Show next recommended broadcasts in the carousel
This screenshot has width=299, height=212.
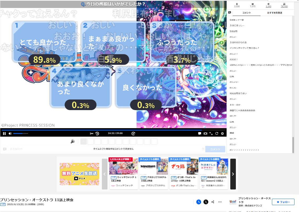pyautogui.click(x=233, y=174)
